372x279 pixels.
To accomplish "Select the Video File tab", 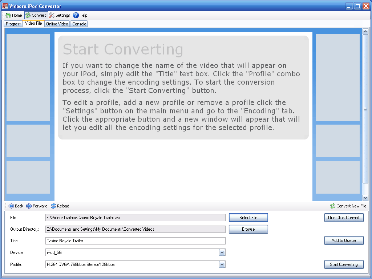I will [33, 23].
